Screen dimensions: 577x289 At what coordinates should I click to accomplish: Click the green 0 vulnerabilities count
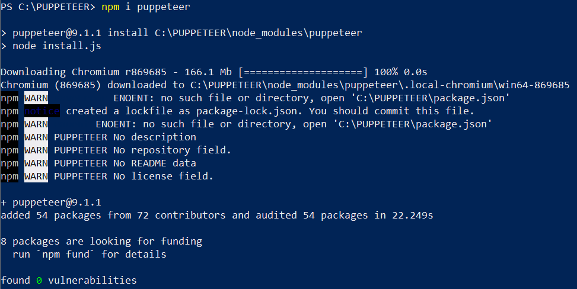point(39,281)
